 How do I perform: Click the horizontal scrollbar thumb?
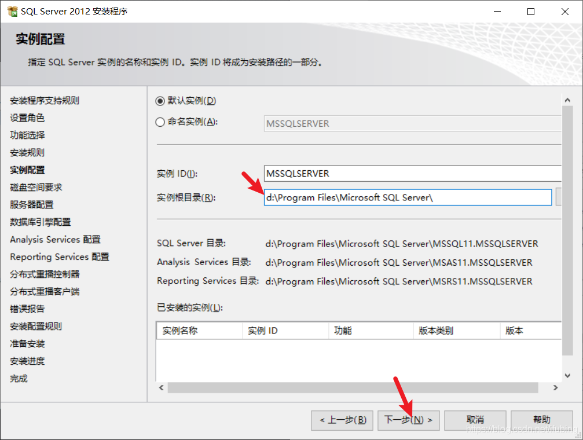tap(353, 387)
